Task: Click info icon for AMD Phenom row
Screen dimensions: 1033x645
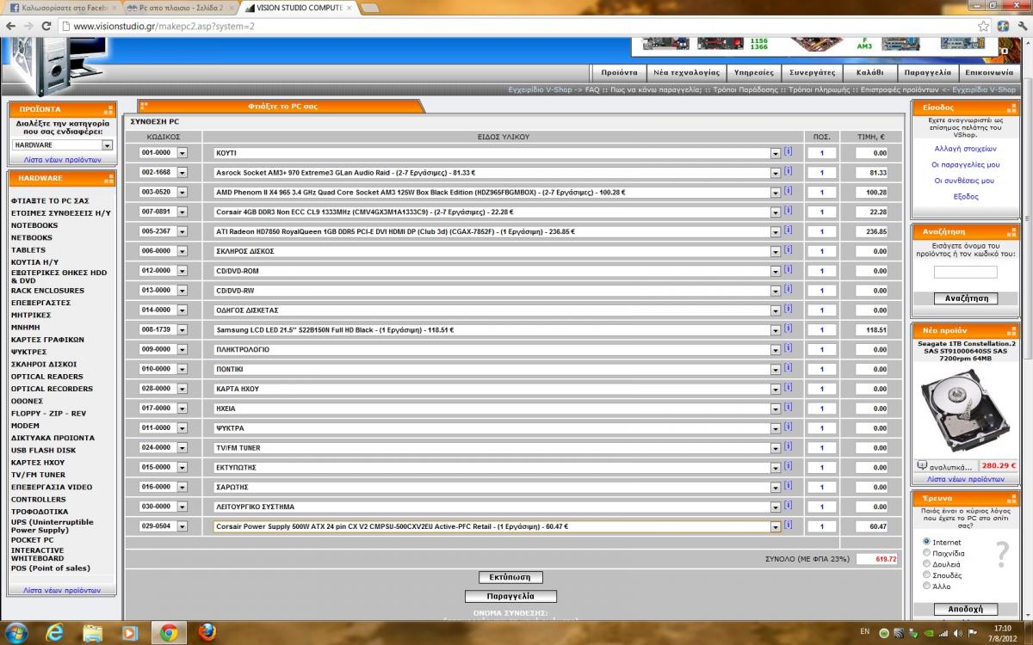Action: (788, 191)
